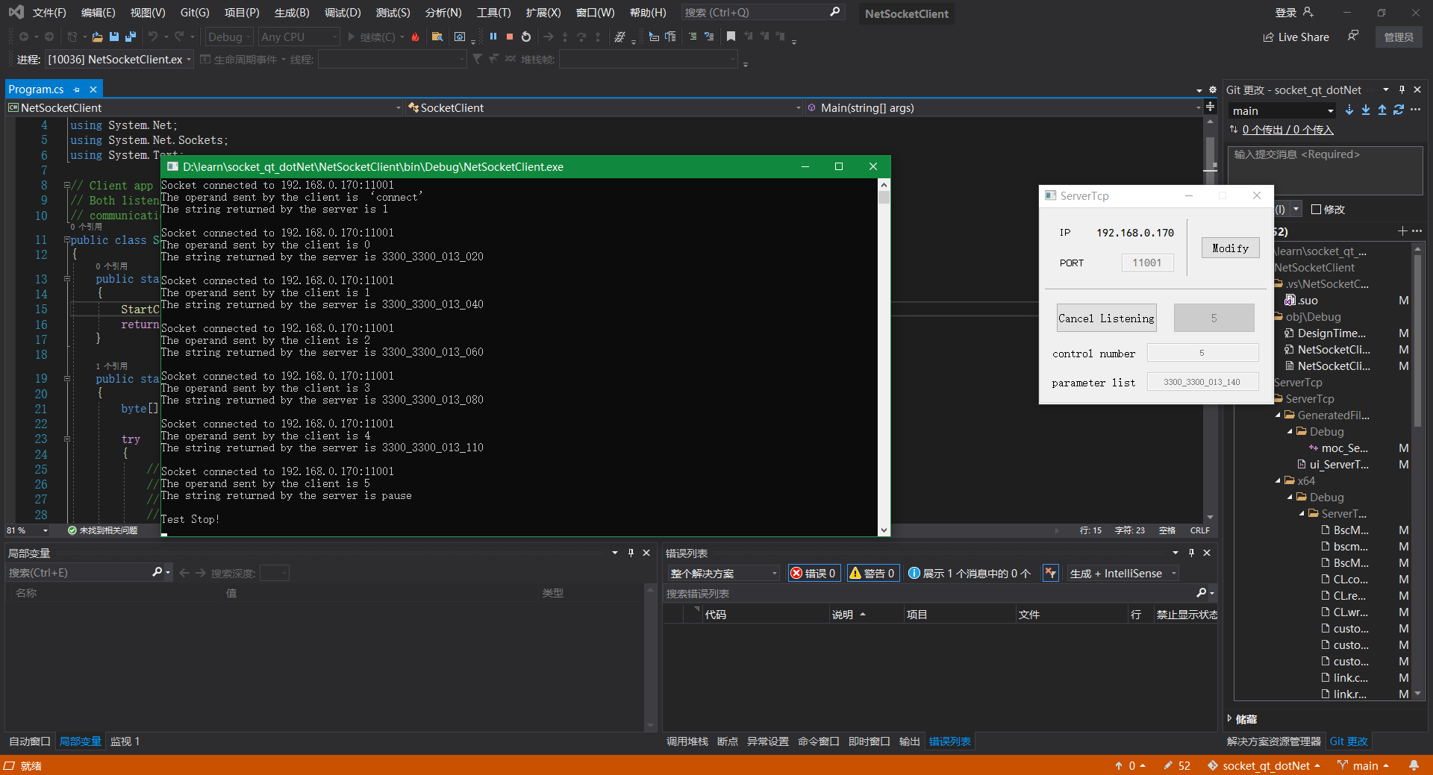1433x775 pixels.
Task: Collapse the public class region on line 11
Action: (x=66, y=240)
